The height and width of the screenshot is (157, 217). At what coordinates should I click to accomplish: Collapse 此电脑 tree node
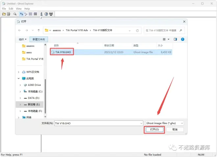pyautogui.click(x=19, y=78)
